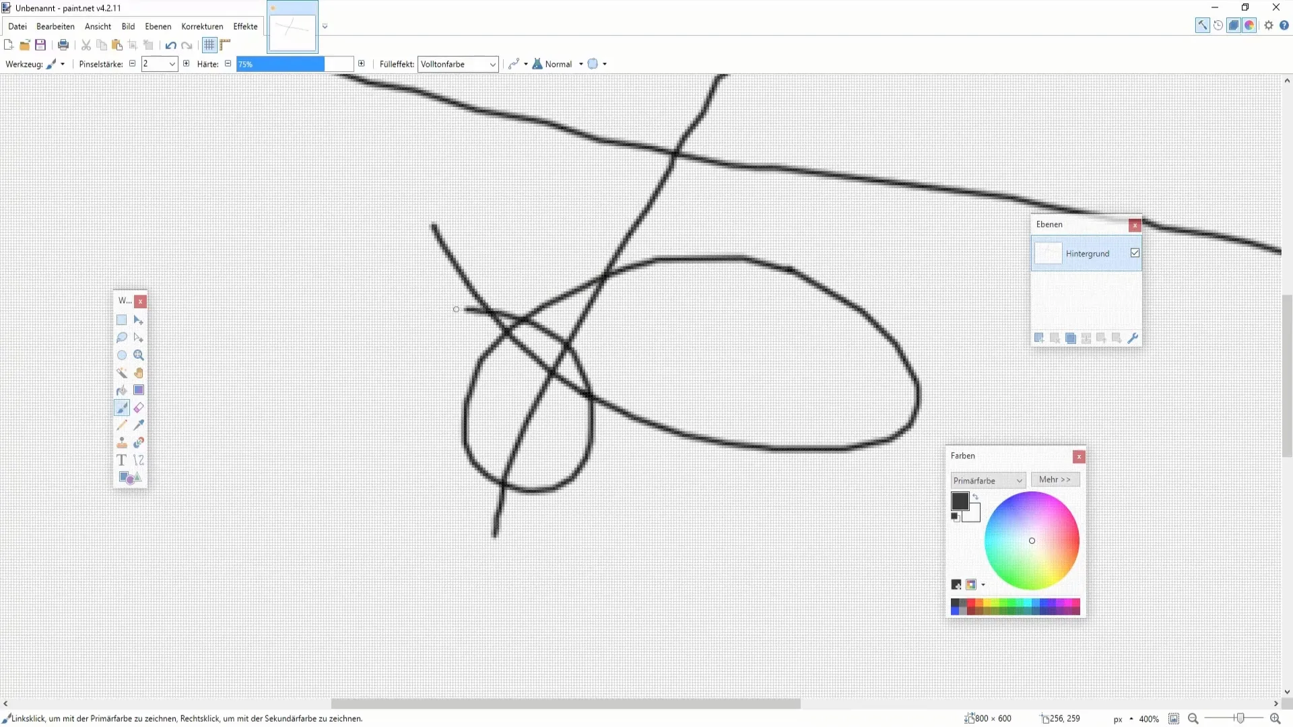Click Mehr button in Farben panel
Viewport: 1293px width, 727px height.
point(1055,479)
